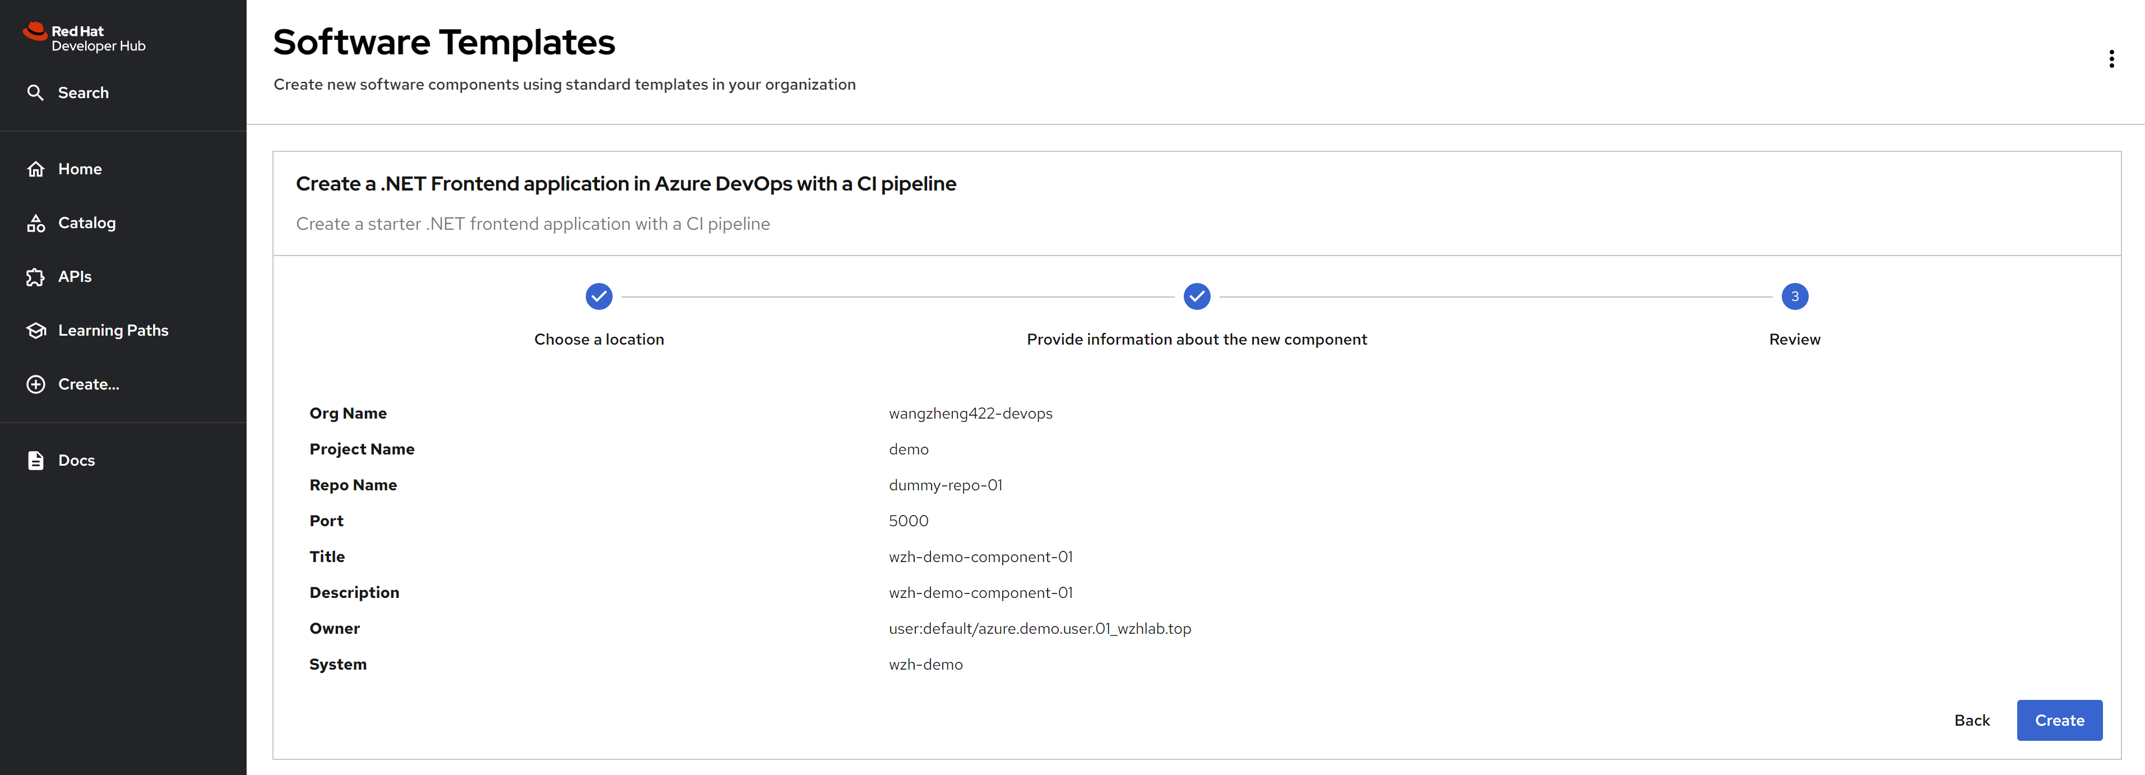Click the Docs document icon
2145x775 pixels.
36,460
